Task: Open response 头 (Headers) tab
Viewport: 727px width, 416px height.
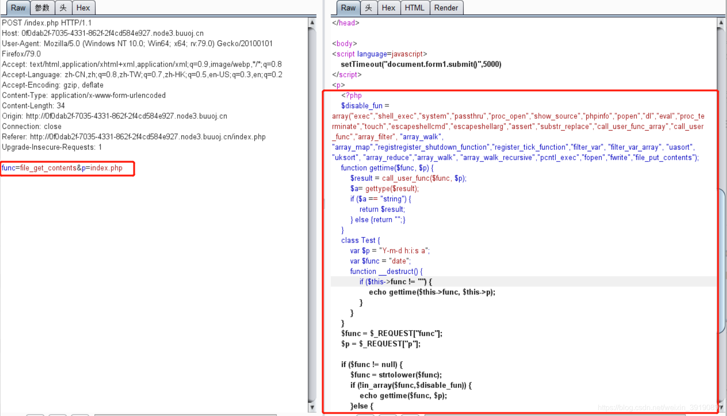Action: pyautogui.click(x=369, y=8)
